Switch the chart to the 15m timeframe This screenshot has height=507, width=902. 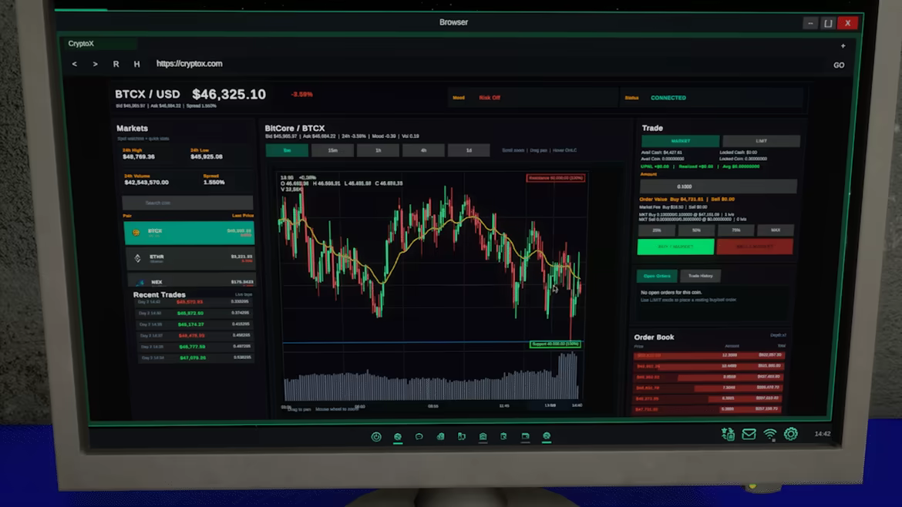pyautogui.click(x=332, y=150)
